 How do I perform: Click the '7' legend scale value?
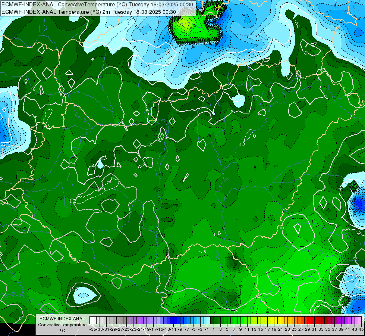click(x=234, y=330)
